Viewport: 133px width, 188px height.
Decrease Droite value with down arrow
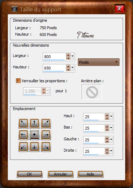[x=107, y=153]
